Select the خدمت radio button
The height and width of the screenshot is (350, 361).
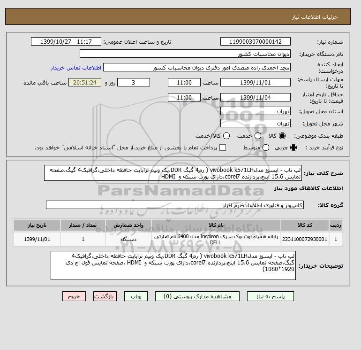(x=258, y=136)
